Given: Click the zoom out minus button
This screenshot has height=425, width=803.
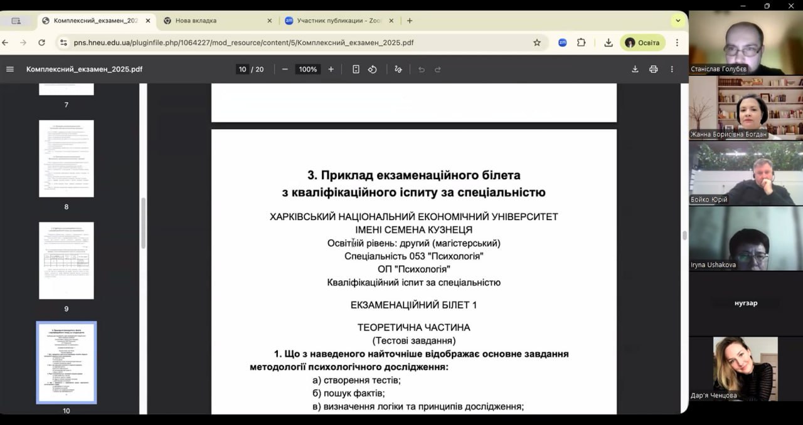Looking at the screenshot, I should pos(285,69).
